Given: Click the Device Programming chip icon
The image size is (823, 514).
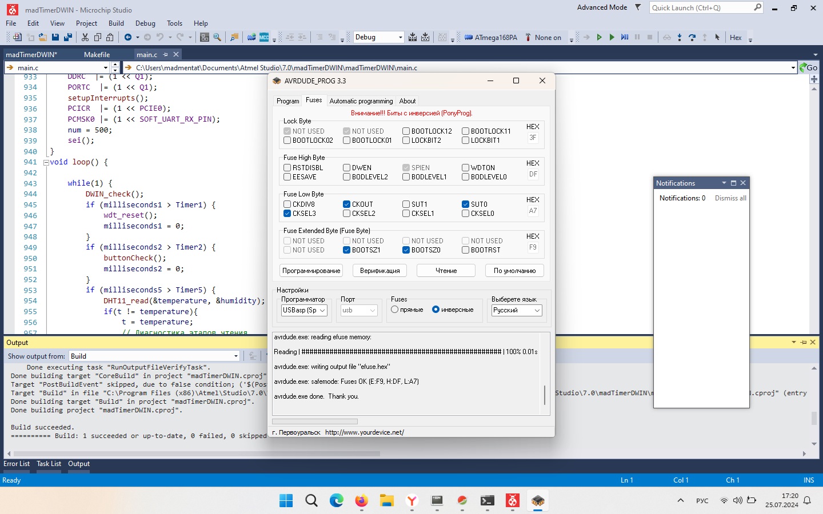Looking at the screenshot, I should (251, 37).
